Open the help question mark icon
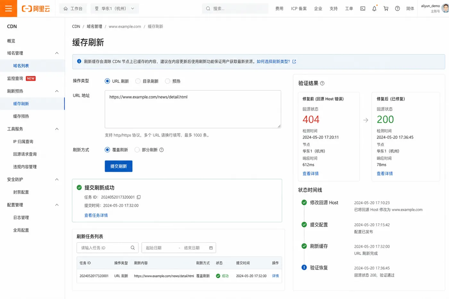 pyautogui.click(x=397, y=9)
